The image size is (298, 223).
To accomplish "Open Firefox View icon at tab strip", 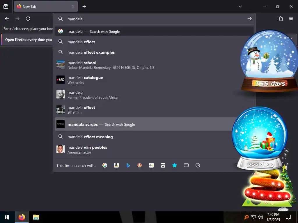I will (x=6, y=6).
